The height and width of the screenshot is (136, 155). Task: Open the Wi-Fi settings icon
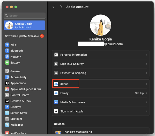(x=7, y=45)
